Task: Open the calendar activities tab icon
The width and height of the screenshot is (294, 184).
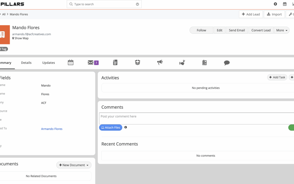Action: tap(71, 63)
